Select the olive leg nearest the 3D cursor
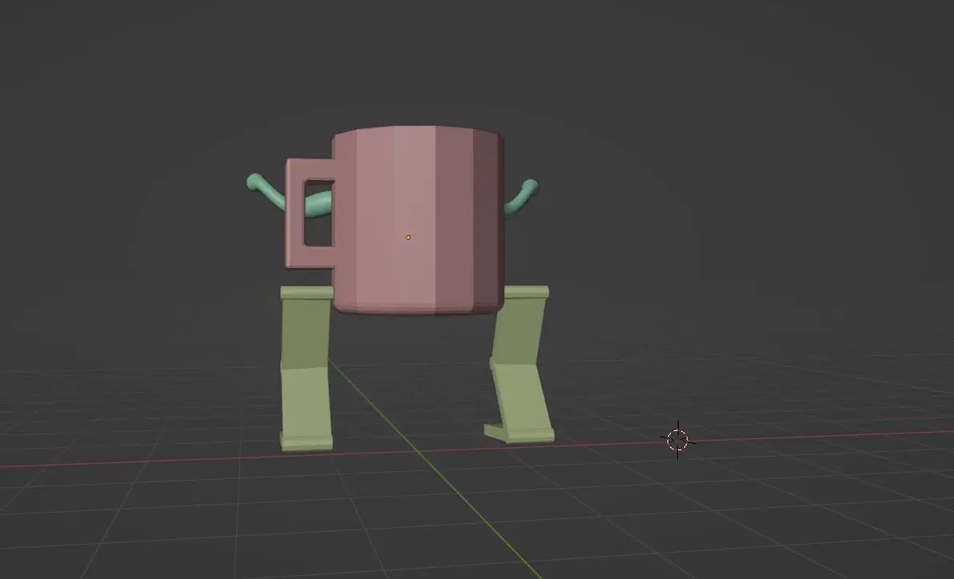Viewport: 954px width, 579px height. click(x=520, y=364)
